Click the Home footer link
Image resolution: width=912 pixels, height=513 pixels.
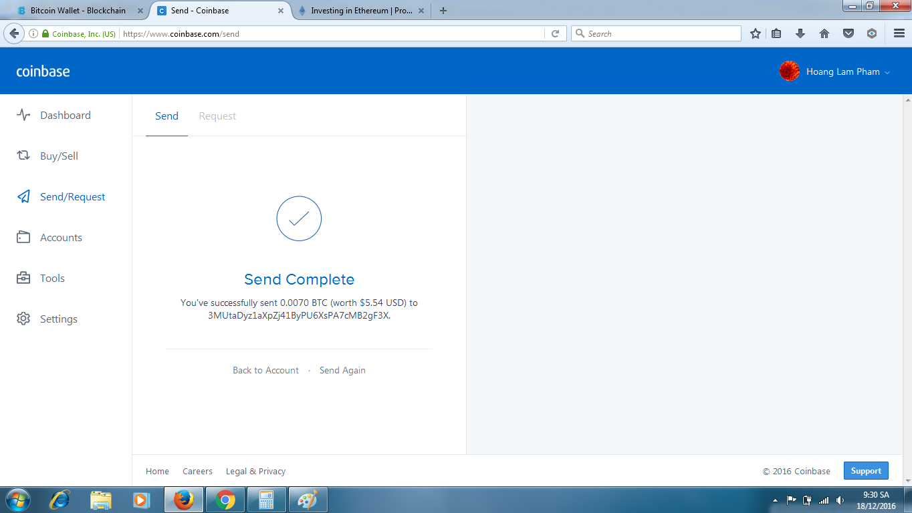(x=157, y=471)
